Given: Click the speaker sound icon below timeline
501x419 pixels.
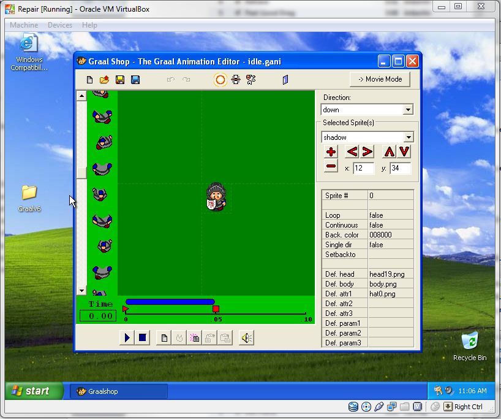Looking at the screenshot, I should click(x=246, y=337).
